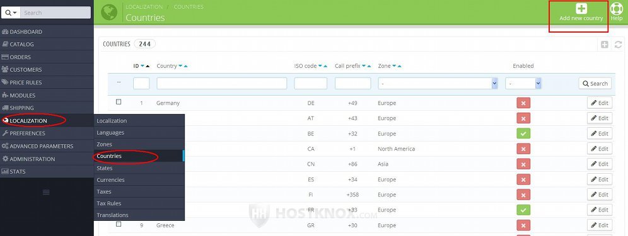Viewport: 628px width, 236px height.
Task: Sort Call prefix column ascending arrow
Action: click(369, 66)
